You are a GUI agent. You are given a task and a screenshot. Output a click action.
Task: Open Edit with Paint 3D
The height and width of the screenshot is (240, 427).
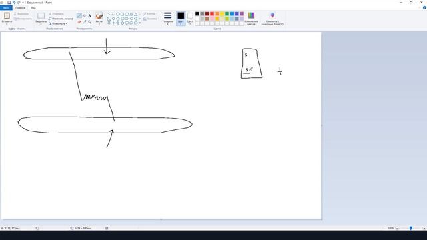click(x=272, y=19)
